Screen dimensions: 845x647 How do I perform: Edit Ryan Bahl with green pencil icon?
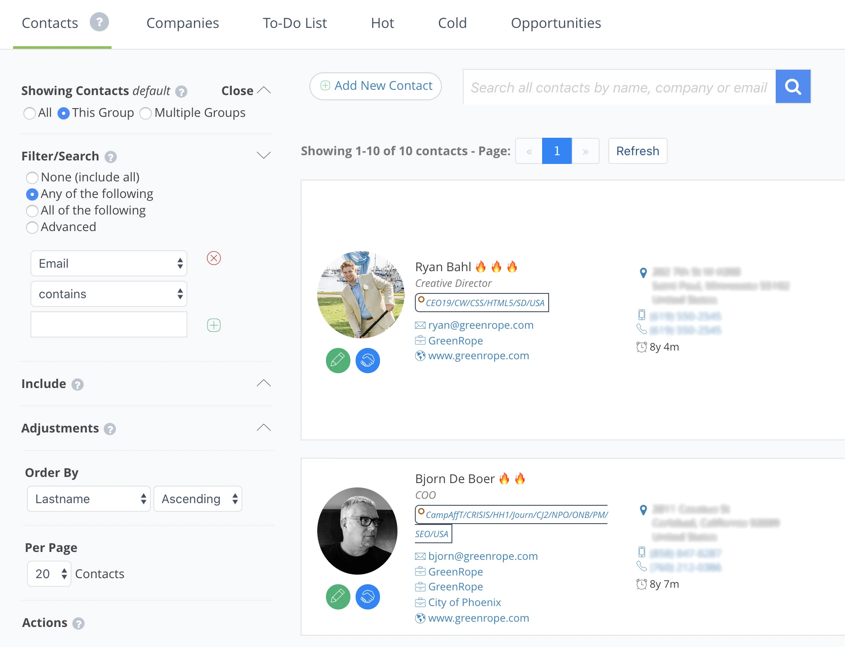pyautogui.click(x=338, y=361)
